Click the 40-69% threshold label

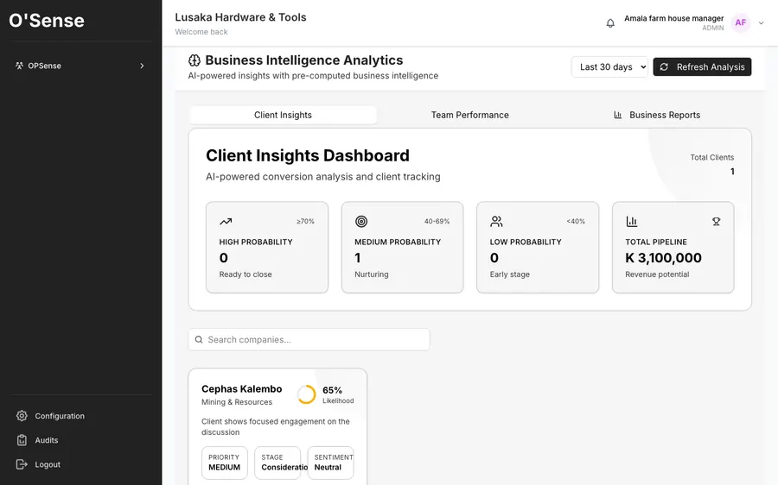pos(437,222)
